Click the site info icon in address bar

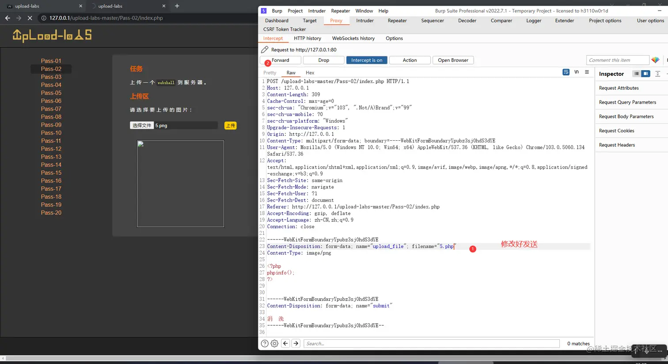pyautogui.click(x=44, y=18)
